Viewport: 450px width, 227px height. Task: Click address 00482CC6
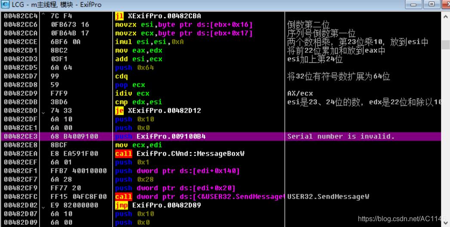(x=21, y=25)
